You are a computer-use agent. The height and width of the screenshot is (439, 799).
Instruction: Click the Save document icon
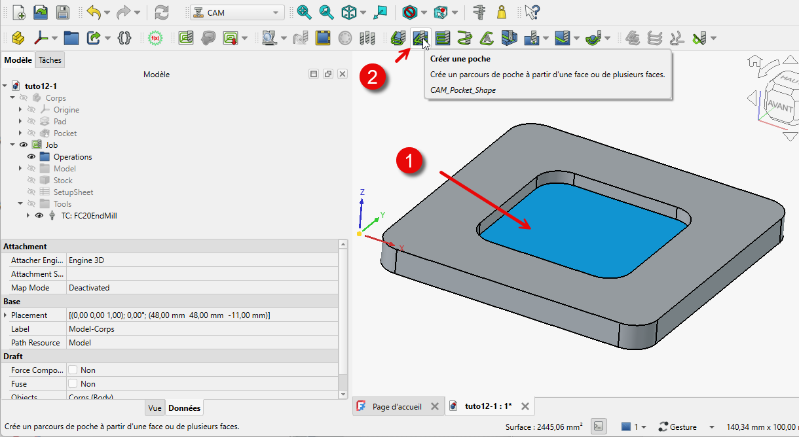pyautogui.click(x=62, y=12)
